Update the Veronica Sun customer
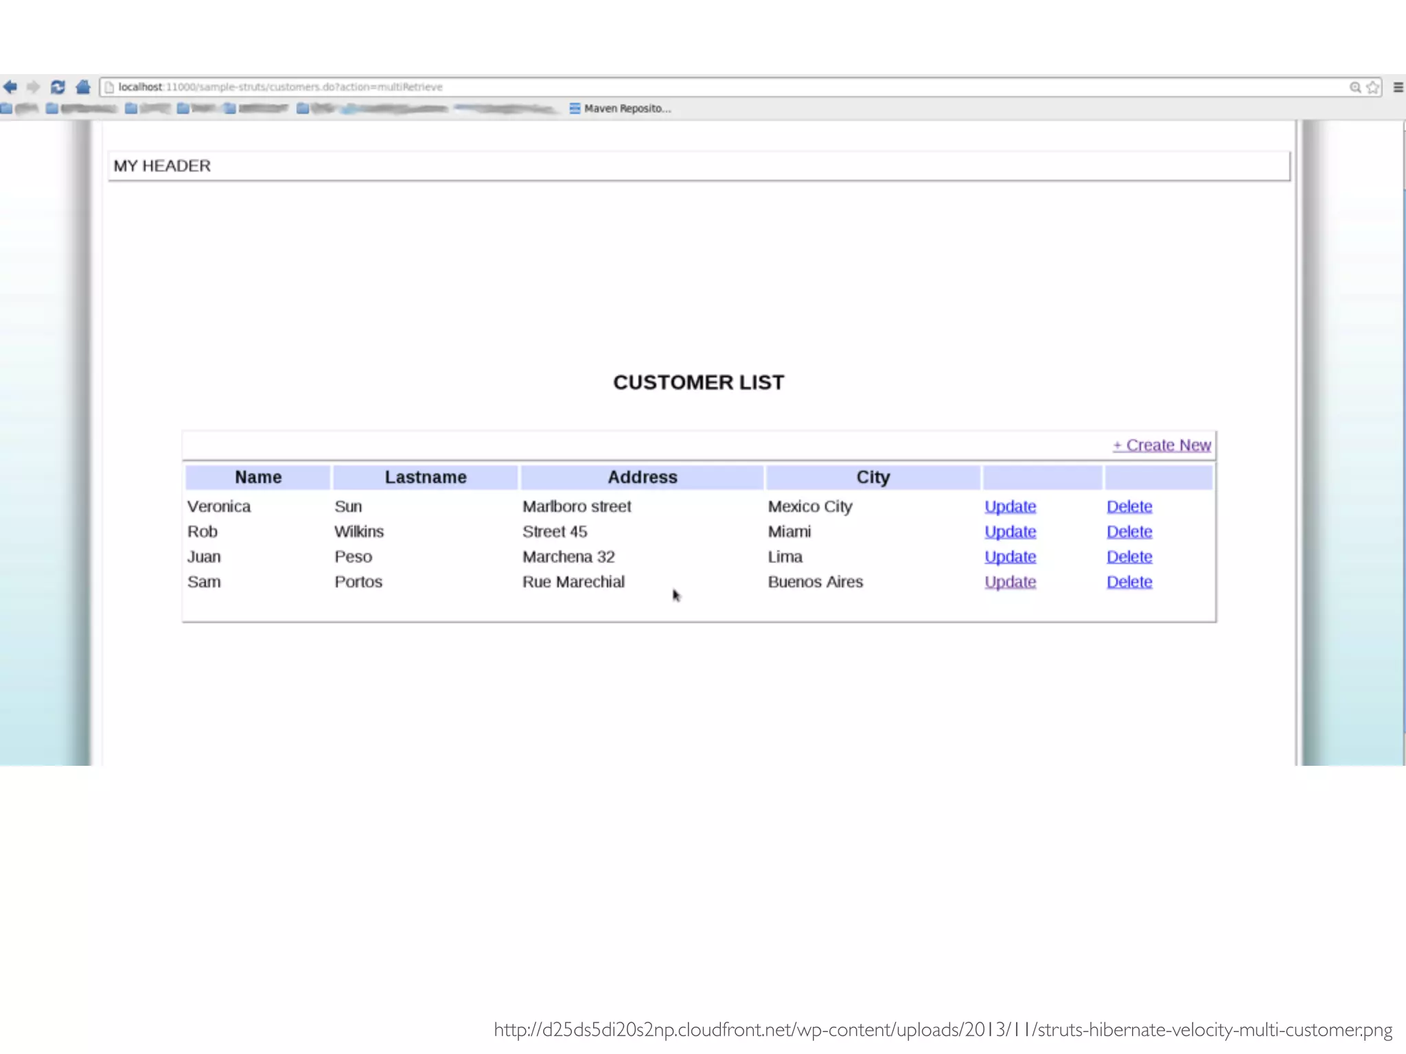 click(1010, 506)
